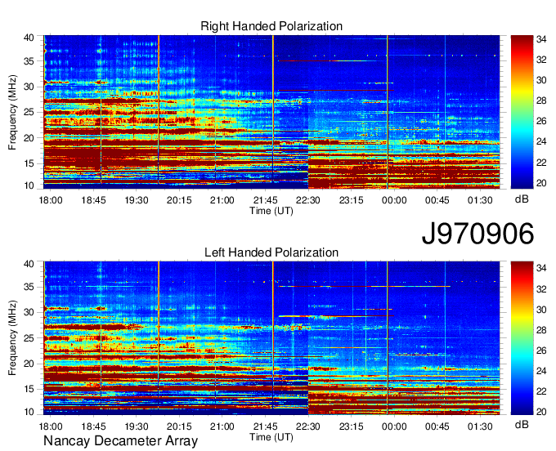Screen dimensions: 556x451
Task: Click the "01:30" time tick on the Right Handed plot
Action: 480,200
